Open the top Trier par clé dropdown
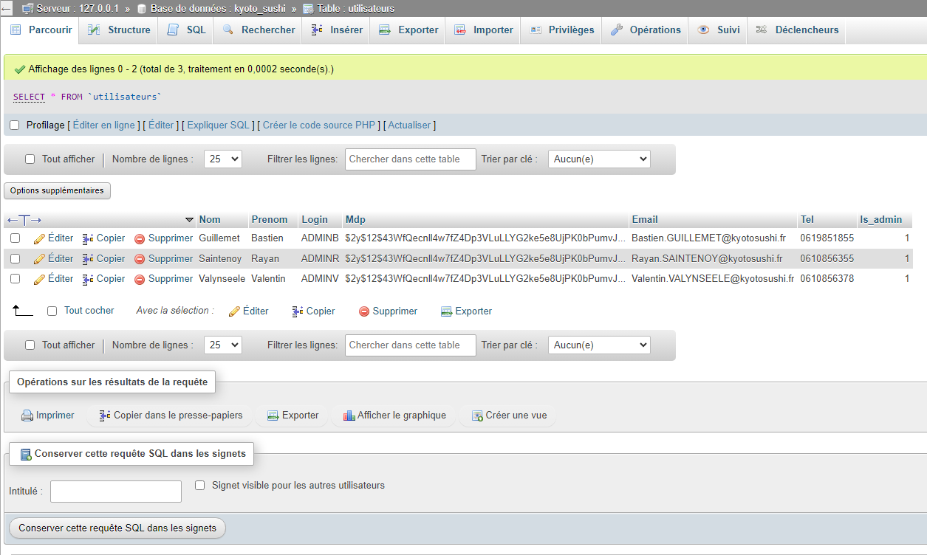Screen dimensions: 927x555 click(598, 159)
